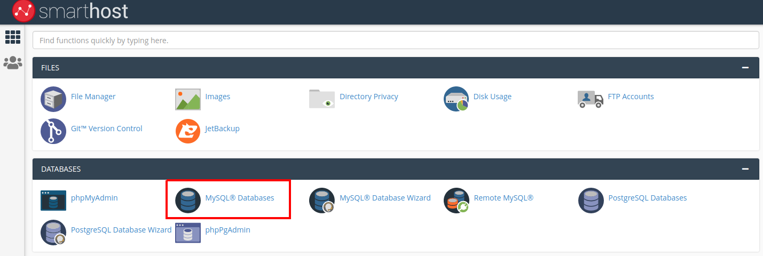Open the Directory Privacy folder icon
763x256 pixels.
pyautogui.click(x=322, y=99)
